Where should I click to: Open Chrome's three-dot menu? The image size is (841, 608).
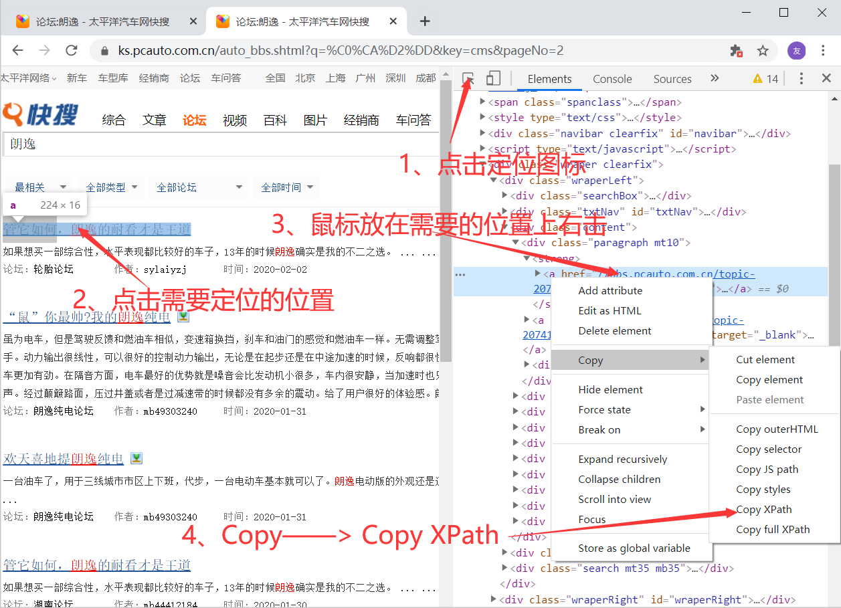click(x=824, y=50)
